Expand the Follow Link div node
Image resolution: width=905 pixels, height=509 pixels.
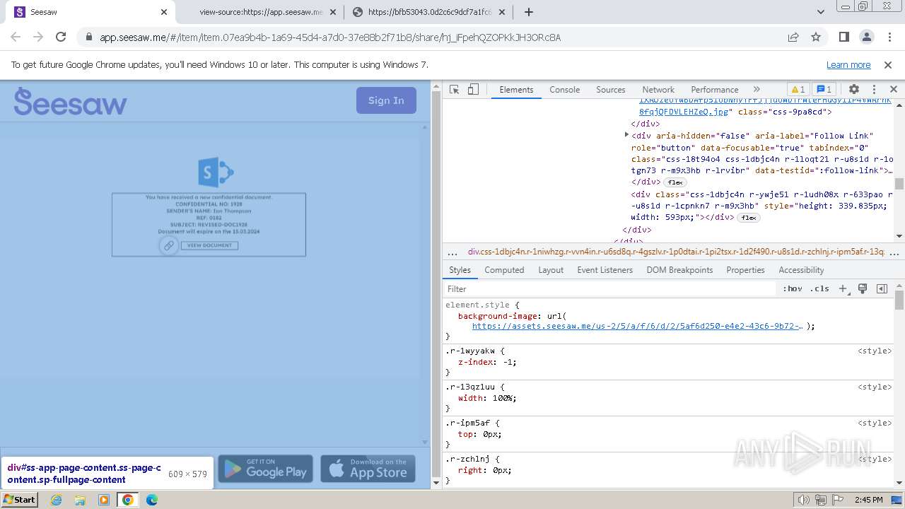626,134
